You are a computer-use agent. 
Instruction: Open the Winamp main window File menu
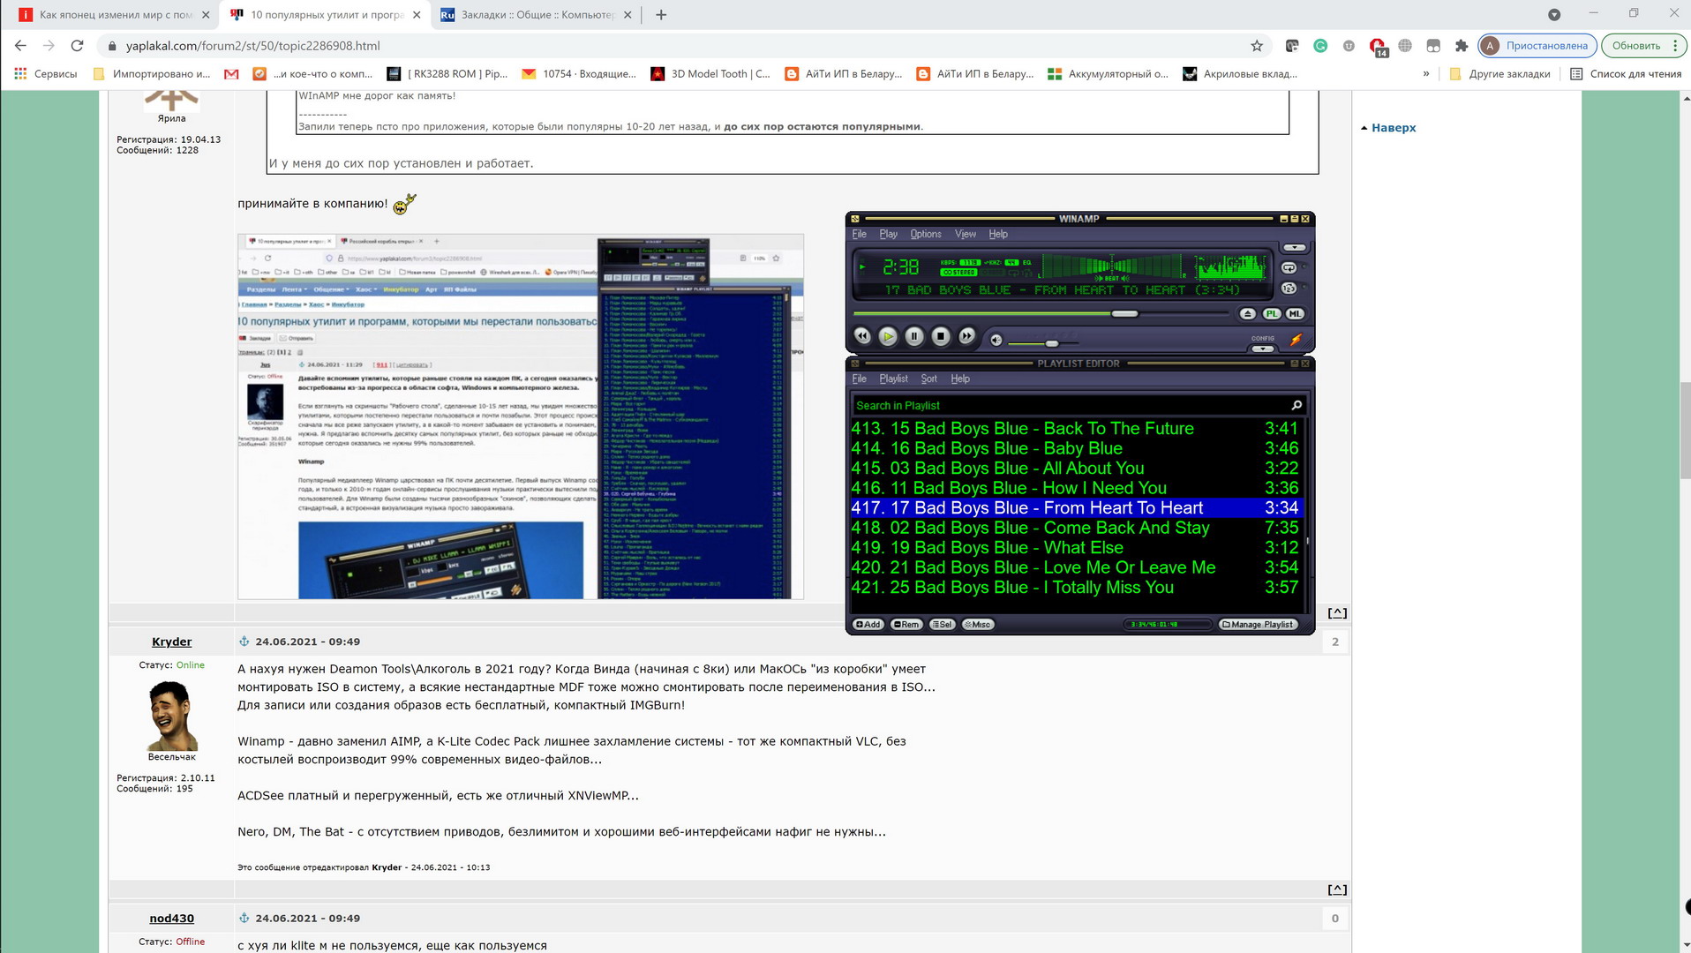859,234
